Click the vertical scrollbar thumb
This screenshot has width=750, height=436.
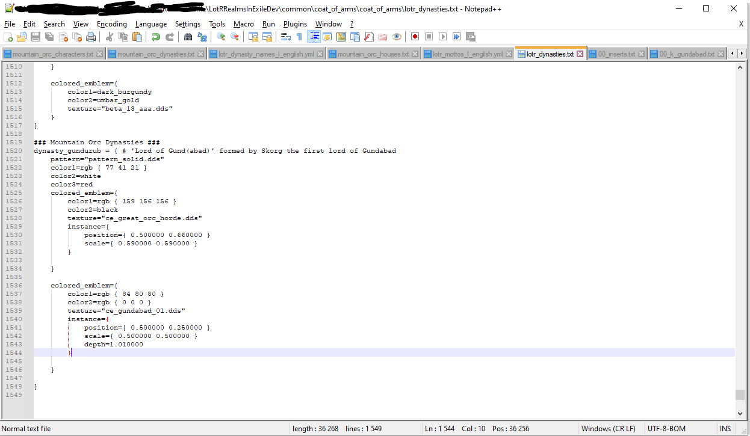coord(740,395)
